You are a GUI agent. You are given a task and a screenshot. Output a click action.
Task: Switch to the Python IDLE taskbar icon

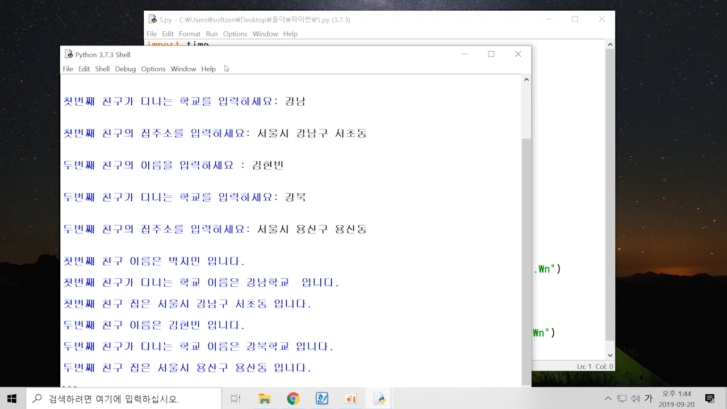click(379, 399)
